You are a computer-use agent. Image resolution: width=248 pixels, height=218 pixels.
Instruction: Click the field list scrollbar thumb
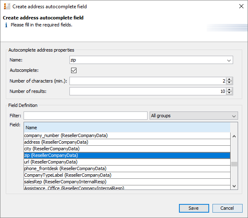point(234,164)
